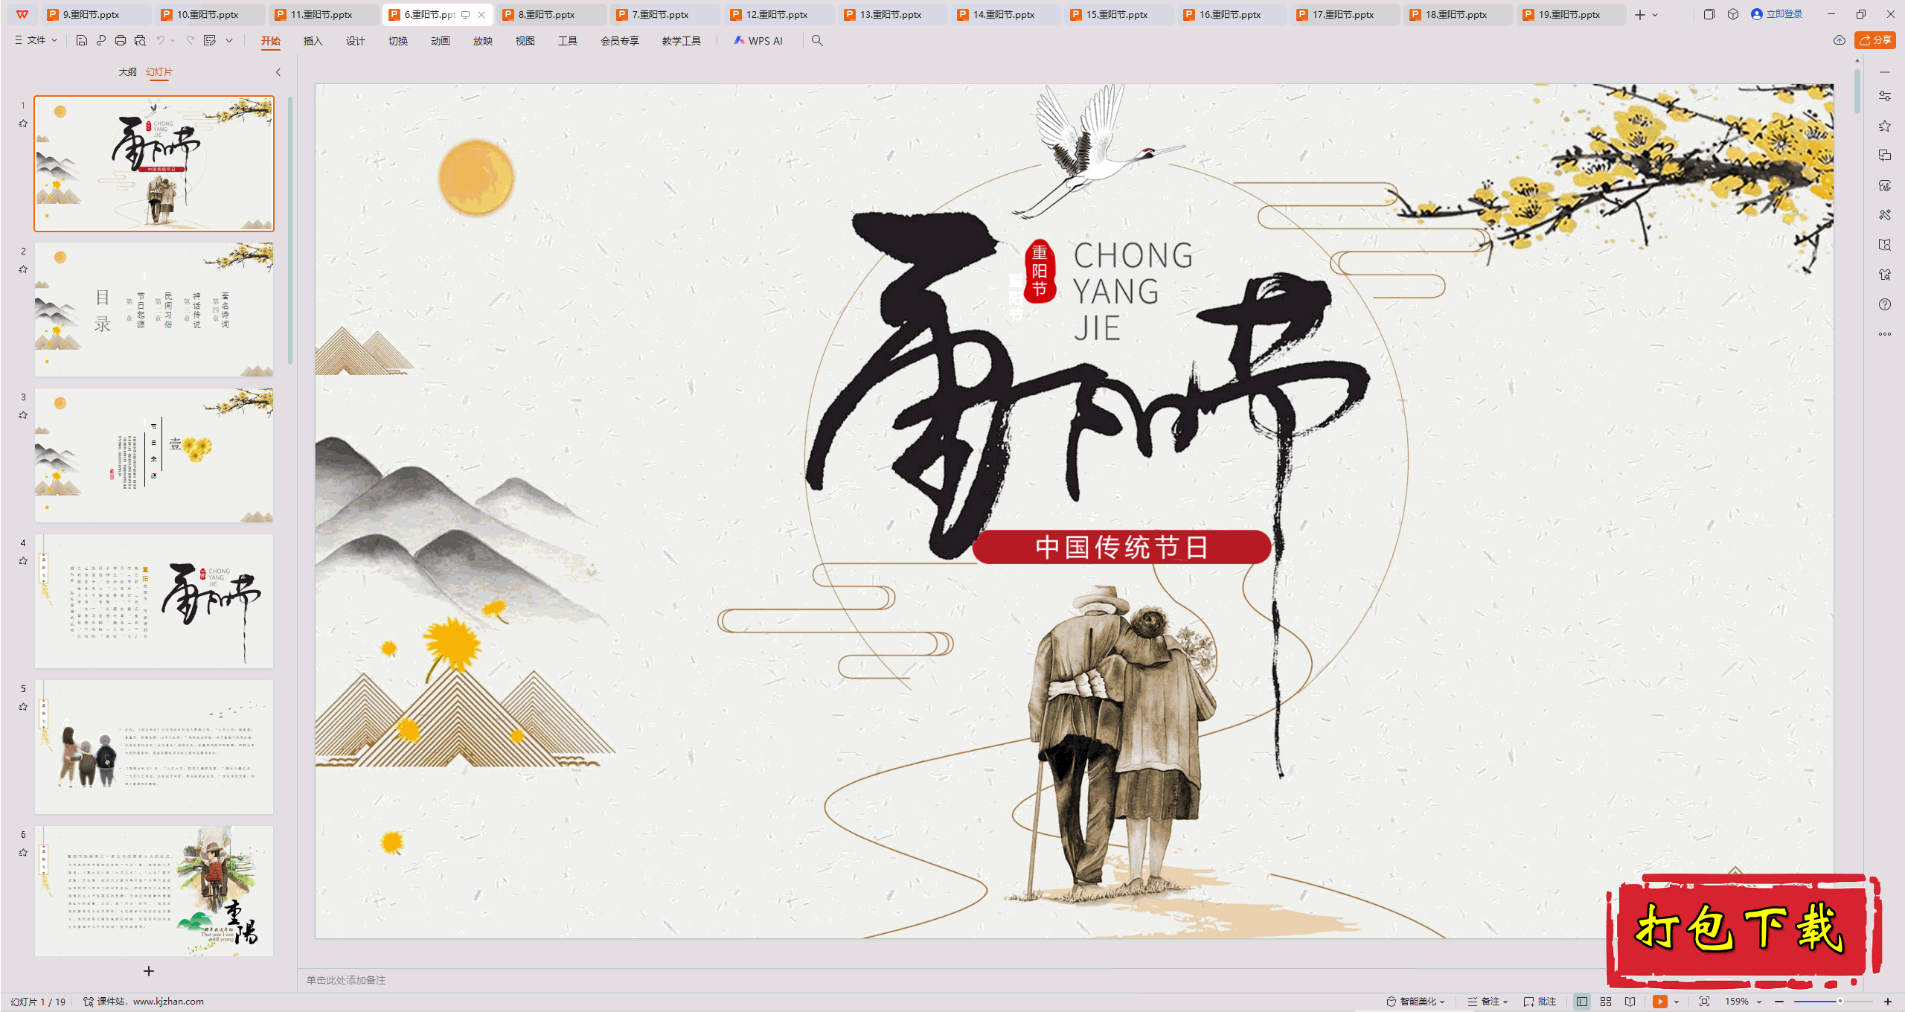1905x1012 pixels.
Task: Open the 动画 ribbon tab
Action: 441,41
